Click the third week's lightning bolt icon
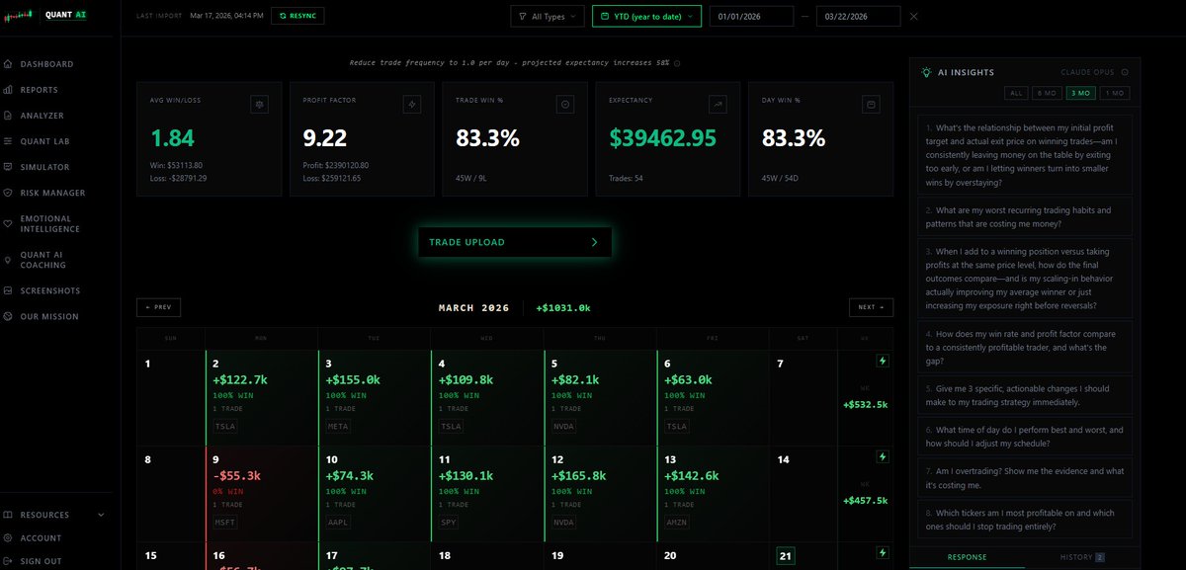The width and height of the screenshot is (1186, 570). [883, 553]
